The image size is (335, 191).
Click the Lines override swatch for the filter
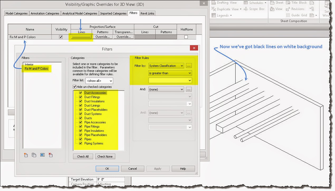tap(81, 37)
